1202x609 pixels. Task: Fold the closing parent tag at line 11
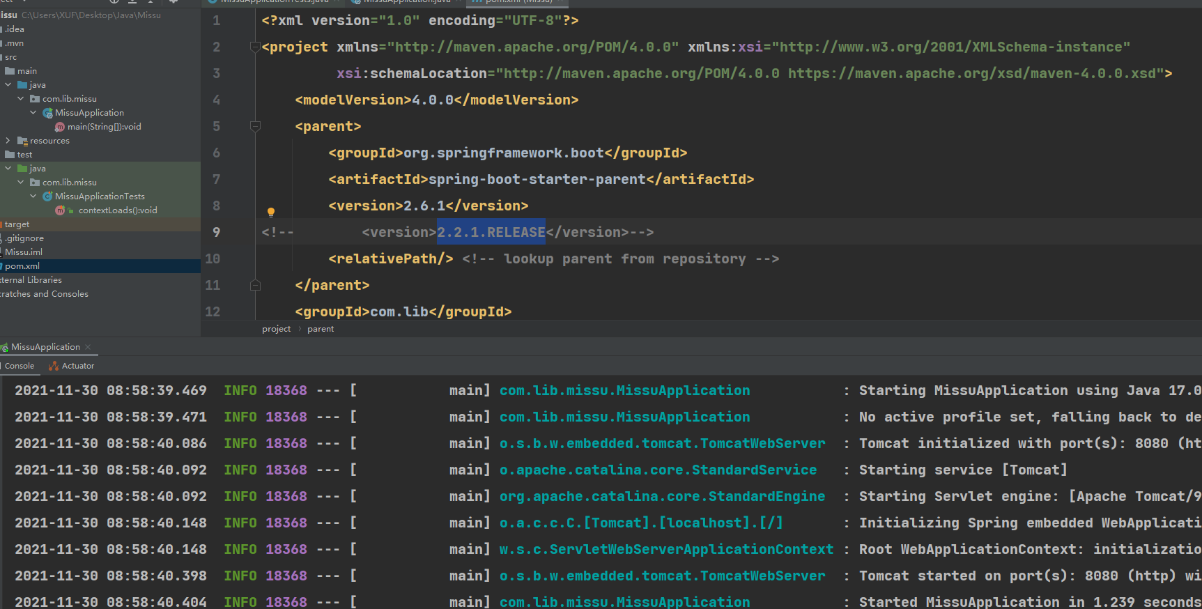point(255,285)
